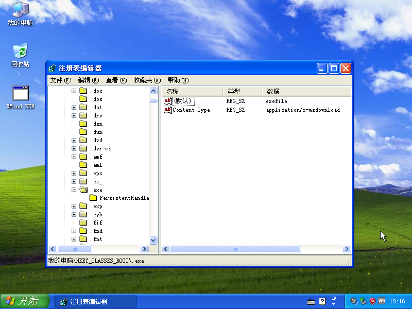
Task: Collapse the .exe registry key
Action: (x=74, y=190)
